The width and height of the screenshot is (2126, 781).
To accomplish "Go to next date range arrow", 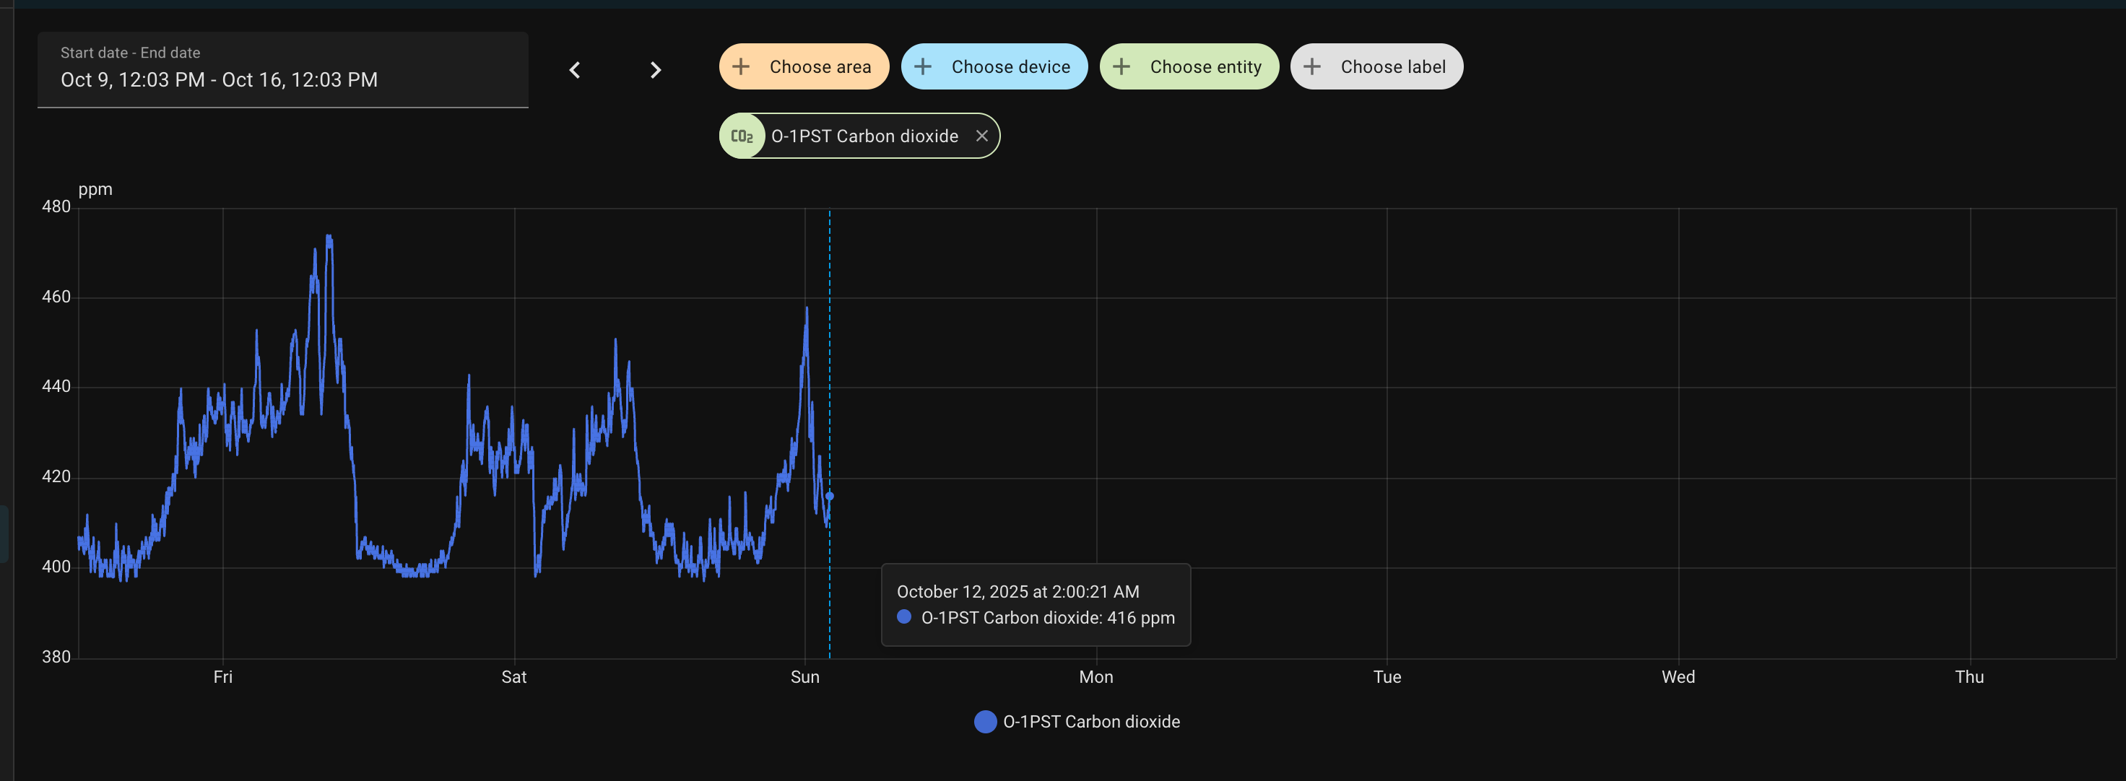I will (655, 70).
